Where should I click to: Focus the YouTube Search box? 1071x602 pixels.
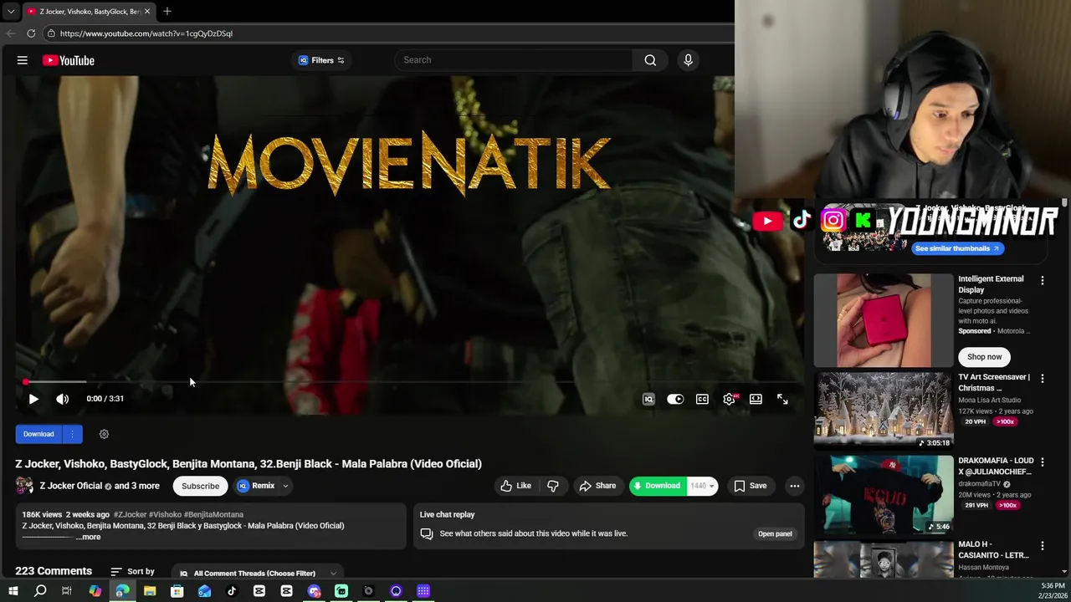pyautogui.click(x=514, y=60)
